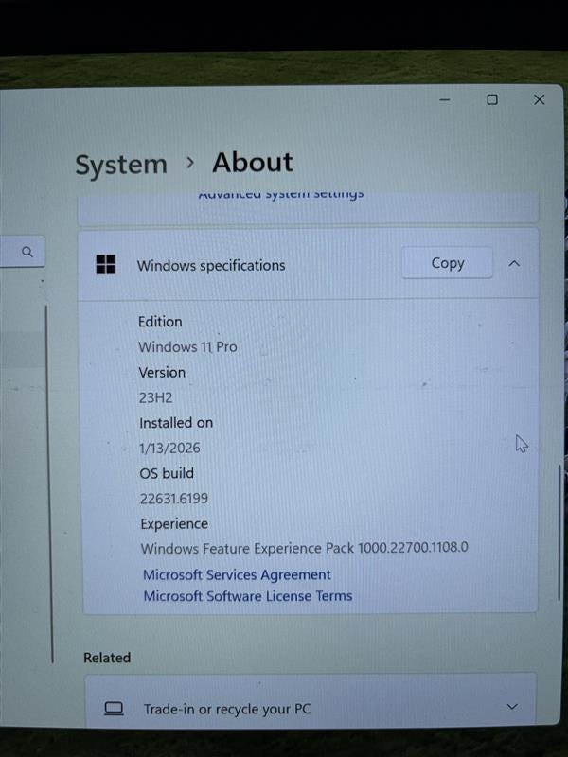This screenshot has width=568, height=757.
Task: Minimize the Settings window
Action: [445, 100]
